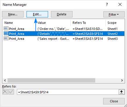Click the dialog resize grip corner
The image size is (127, 107).
click(x=126, y=106)
